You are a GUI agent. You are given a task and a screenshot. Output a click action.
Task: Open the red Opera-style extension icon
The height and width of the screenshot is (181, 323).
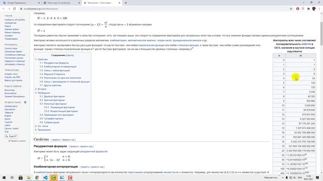coord(298,9)
